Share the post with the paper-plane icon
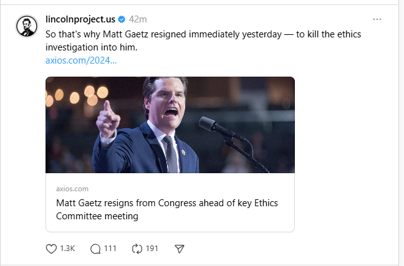This screenshot has height=266, width=404. [x=180, y=249]
